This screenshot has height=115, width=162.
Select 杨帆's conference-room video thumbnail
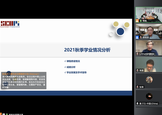pyautogui.click(x=149, y=15)
